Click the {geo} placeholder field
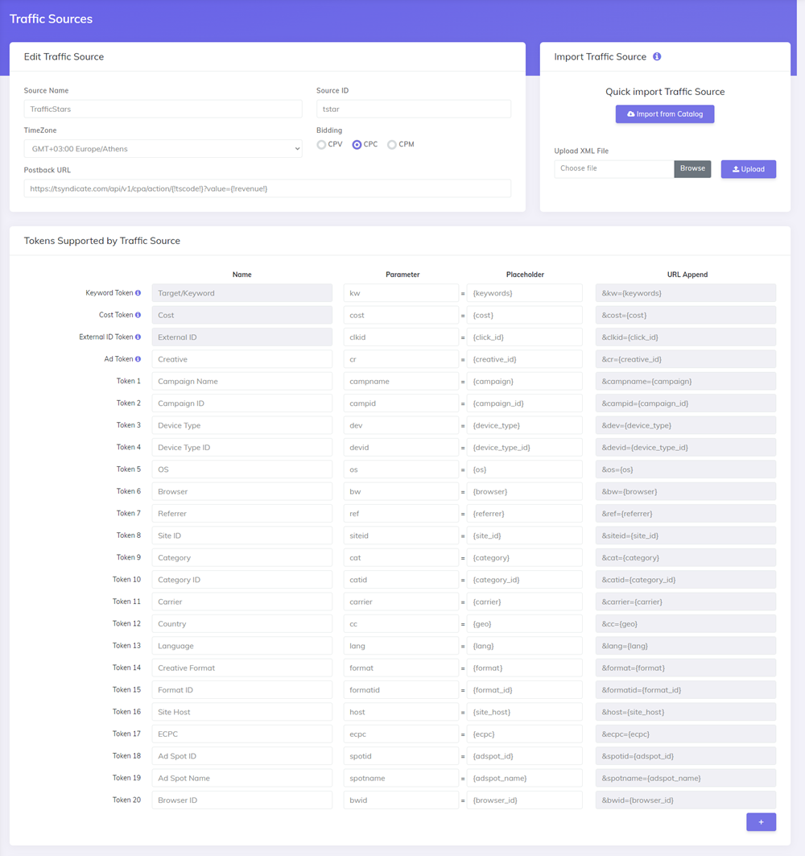This screenshot has width=805, height=856. tap(525, 623)
